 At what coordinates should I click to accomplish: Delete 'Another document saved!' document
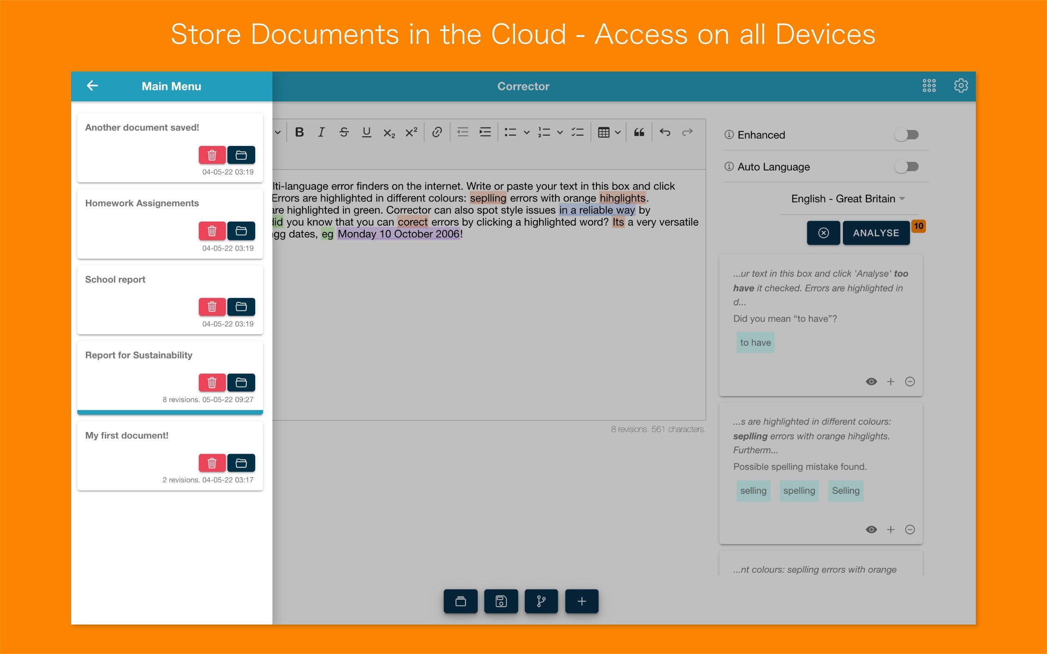(212, 155)
